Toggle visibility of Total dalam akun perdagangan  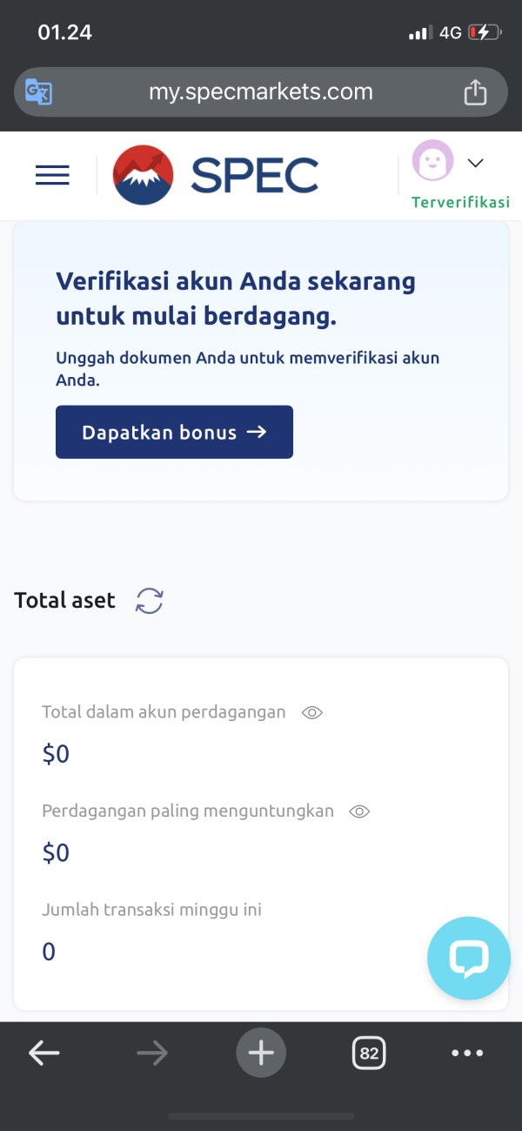coord(312,712)
